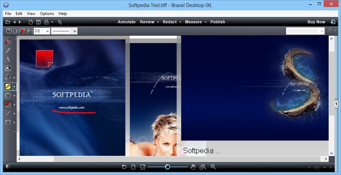The width and height of the screenshot is (341, 175).
Task: Select the Image insertion tool
Action: pyautogui.click(x=8, y=69)
